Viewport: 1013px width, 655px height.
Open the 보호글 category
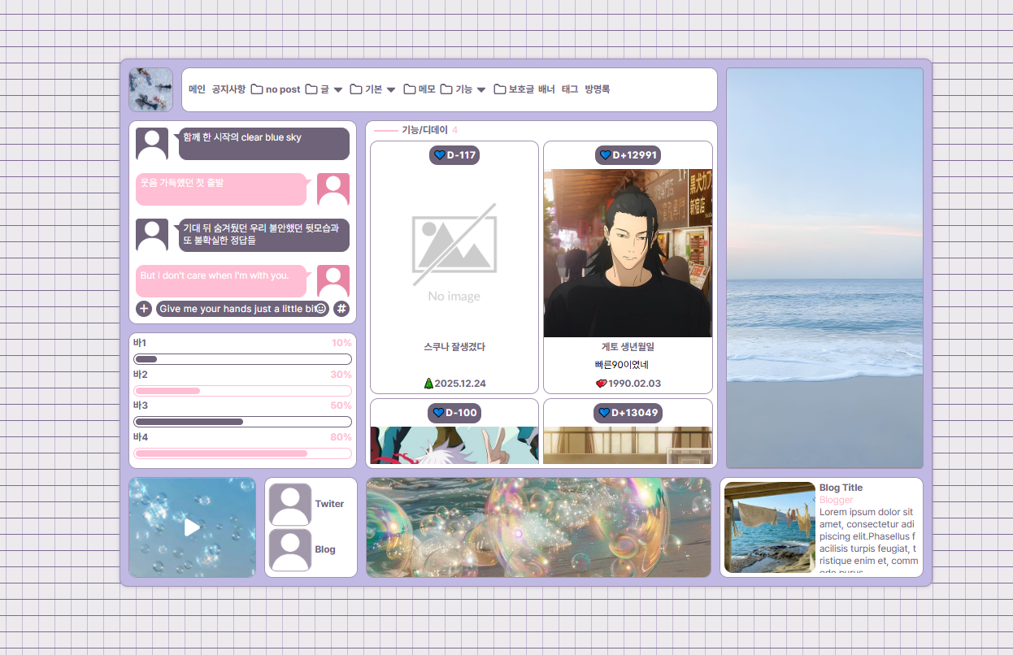pos(521,89)
